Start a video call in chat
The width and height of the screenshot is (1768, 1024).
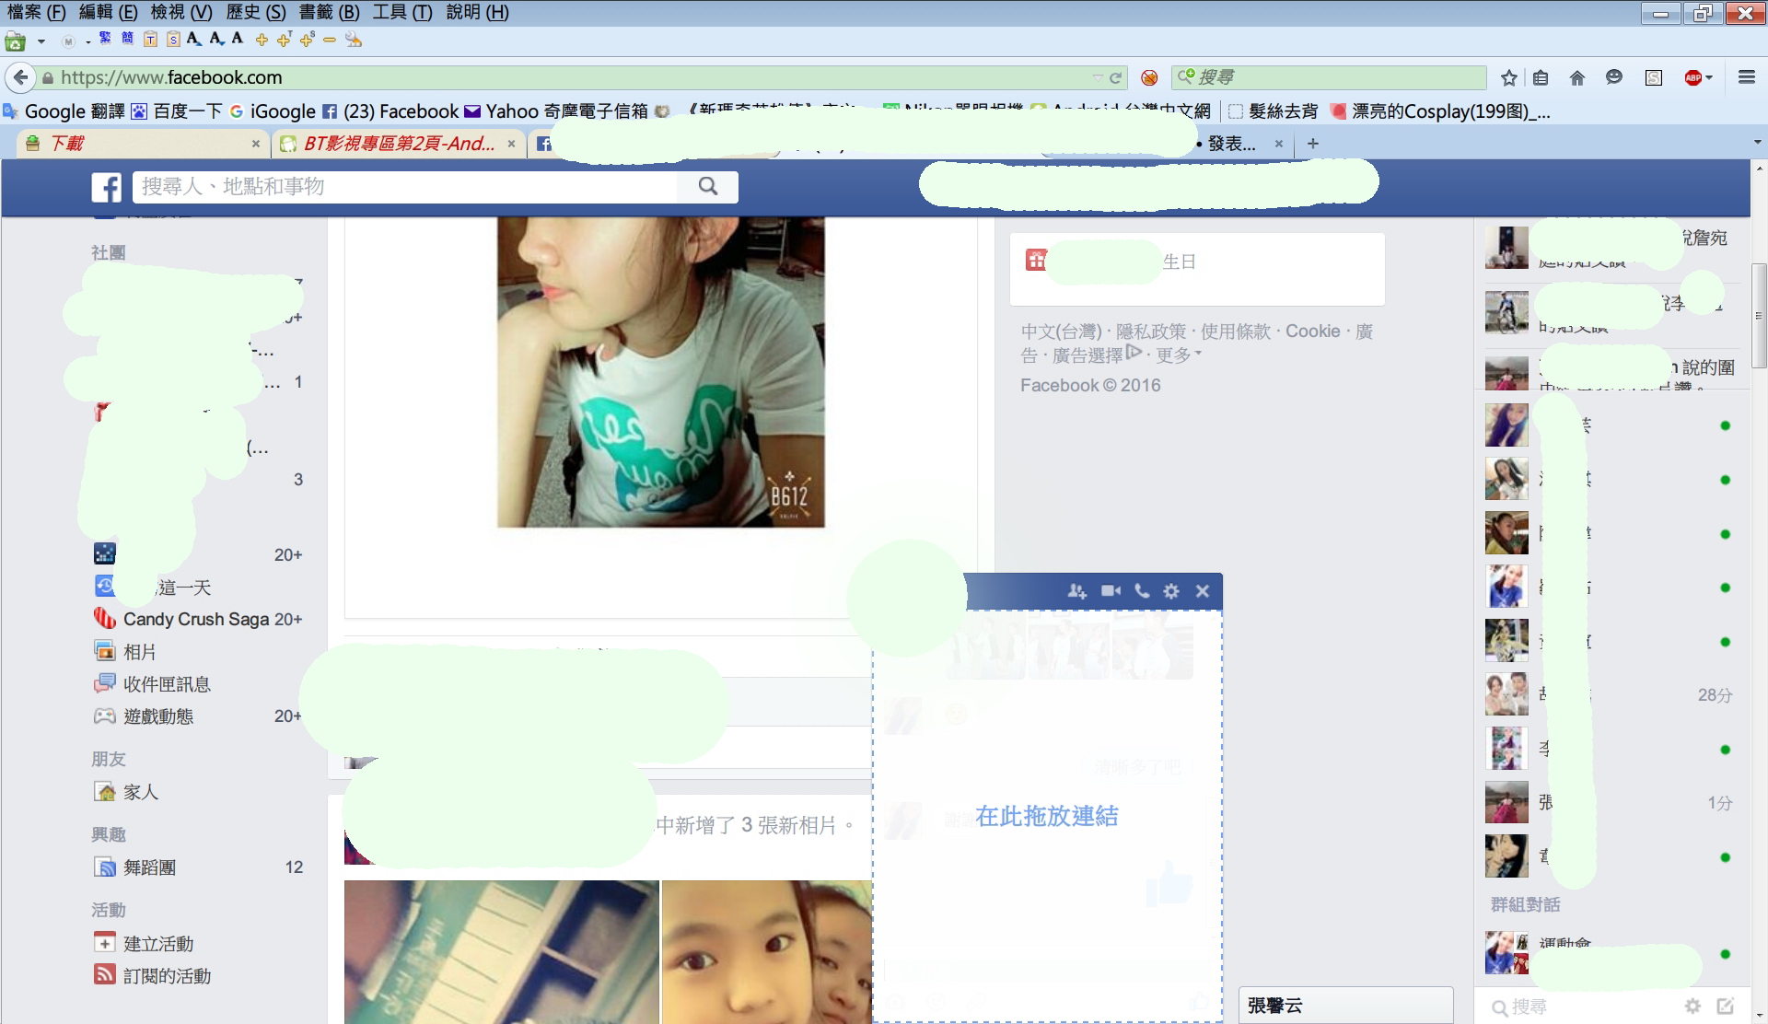[x=1111, y=591]
